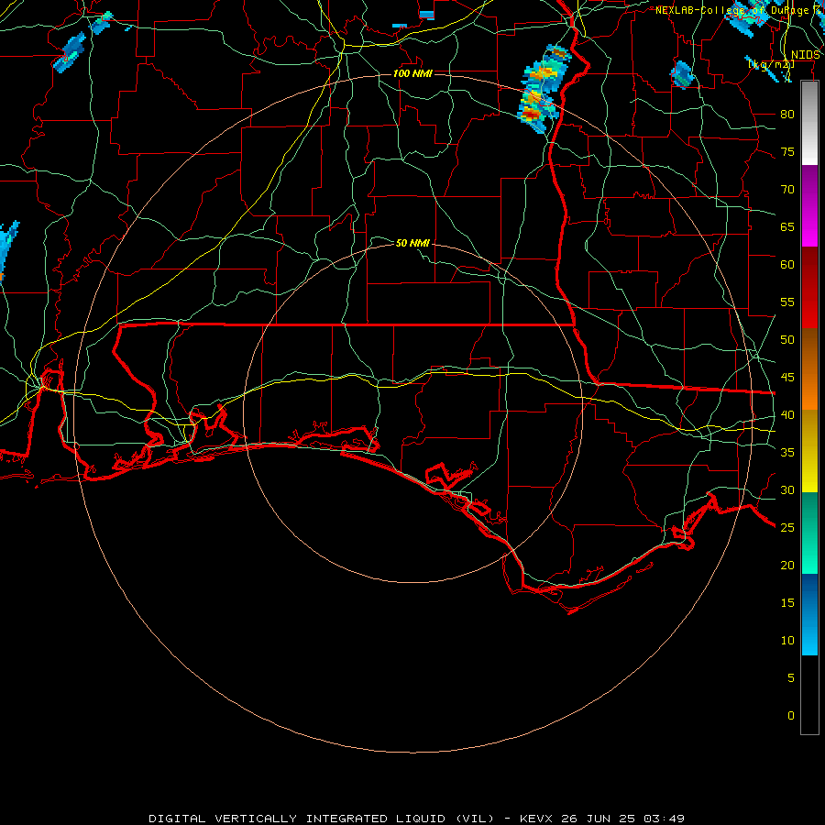Click the elongated blue echo in upper left

coord(70,52)
